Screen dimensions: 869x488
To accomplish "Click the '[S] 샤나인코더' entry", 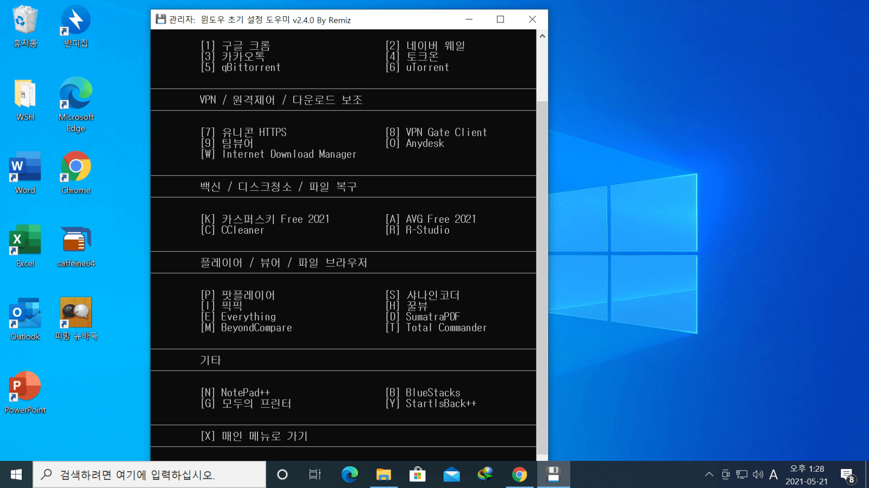I will (x=423, y=295).
